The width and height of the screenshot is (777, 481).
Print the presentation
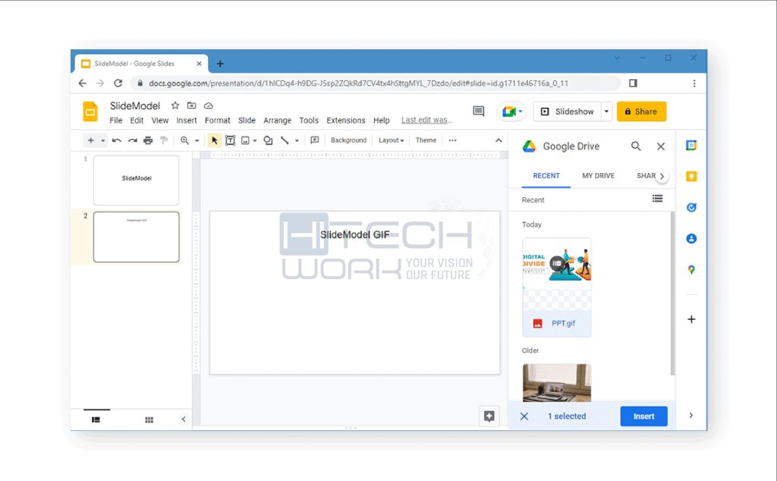148,140
